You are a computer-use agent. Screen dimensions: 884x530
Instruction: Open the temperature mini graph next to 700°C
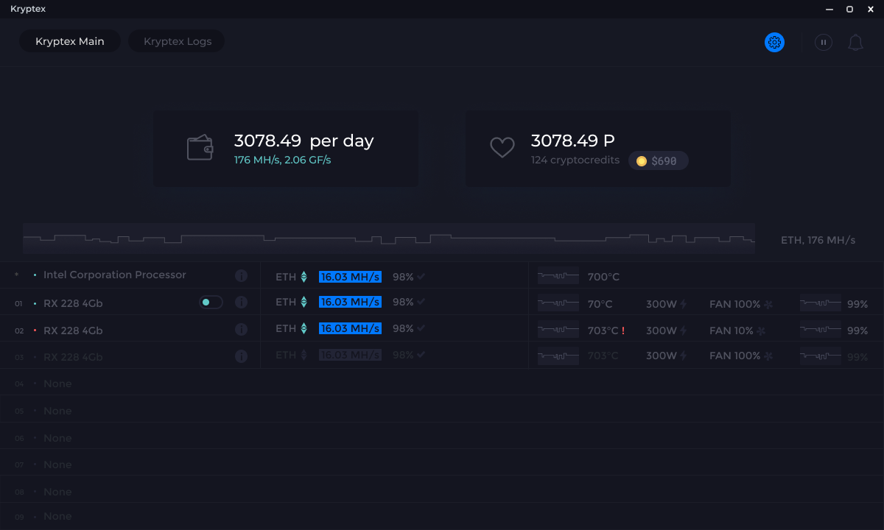click(558, 276)
